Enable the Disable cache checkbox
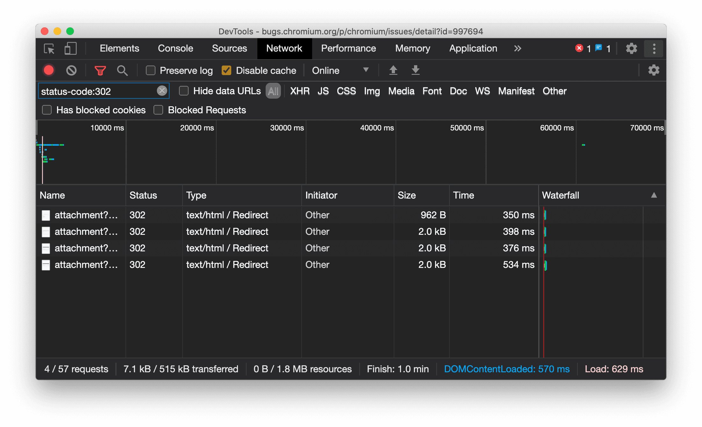The width and height of the screenshot is (702, 427). pyautogui.click(x=227, y=70)
